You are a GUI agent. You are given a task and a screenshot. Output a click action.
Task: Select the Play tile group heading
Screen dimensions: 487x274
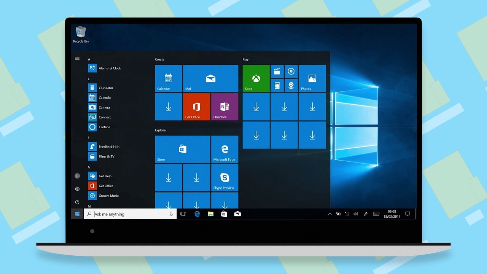(245, 59)
